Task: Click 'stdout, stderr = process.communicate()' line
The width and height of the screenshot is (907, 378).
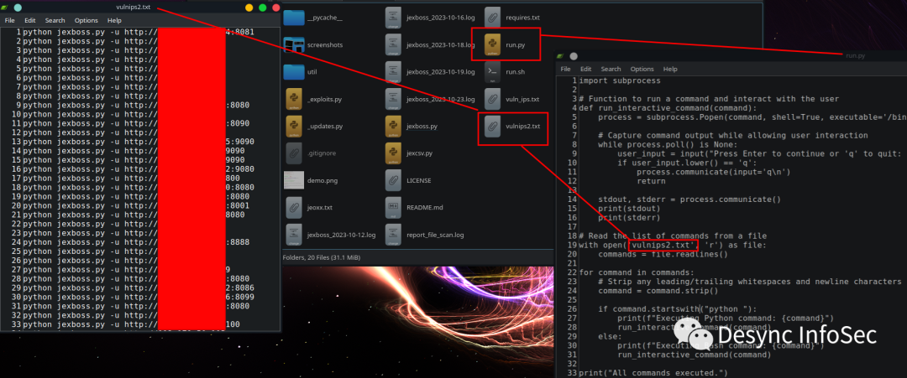Action: pyautogui.click(x=689, y=199)
